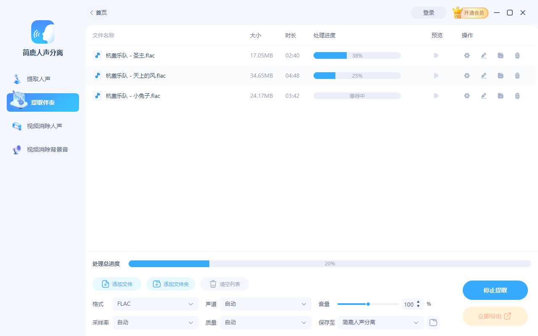This screenshot has width=538, height=336.
Task: Browse for save folder icon
Action: tap(433, 323)
